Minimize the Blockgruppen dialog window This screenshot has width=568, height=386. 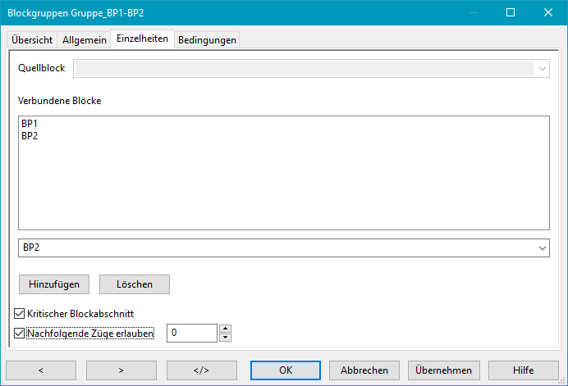(x=472, y=12)
